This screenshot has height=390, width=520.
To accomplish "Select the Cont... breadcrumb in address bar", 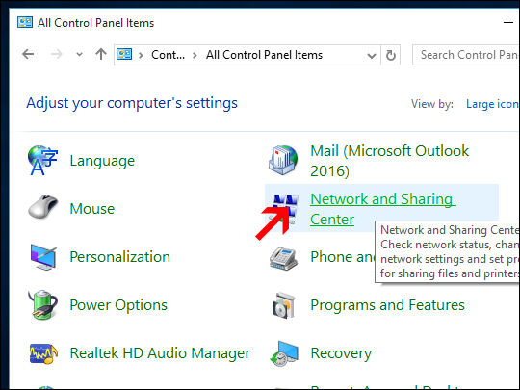I will [168, 55].
